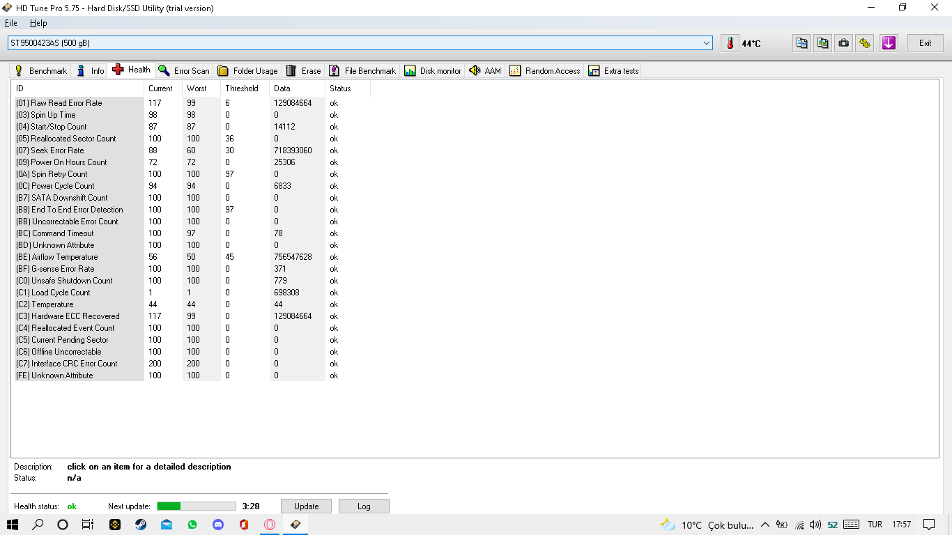Sort by the ID column header
Viewport: 952px width, 535px height.
click(78, 88)
